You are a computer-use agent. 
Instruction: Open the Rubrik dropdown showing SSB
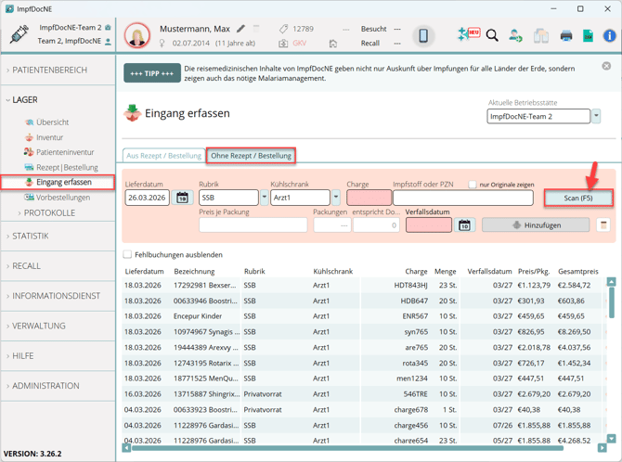[x=264, y=198]
